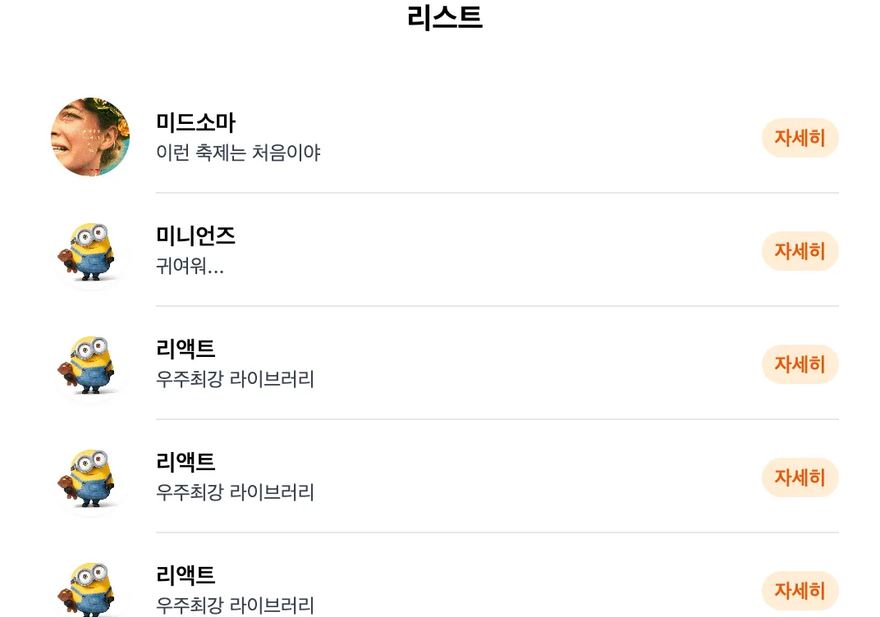Click the minion avatar of the second 리액트 row
Screen dimensions: 880x617
point(90,477)
